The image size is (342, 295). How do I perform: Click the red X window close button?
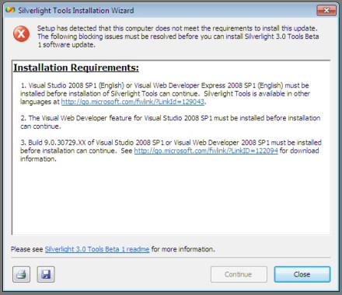[x=326, y=10]
